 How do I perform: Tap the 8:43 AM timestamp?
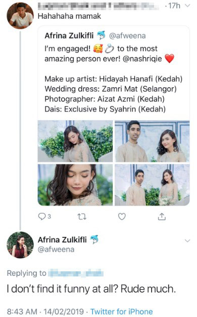pyautogui.click(x=22, y=311)
